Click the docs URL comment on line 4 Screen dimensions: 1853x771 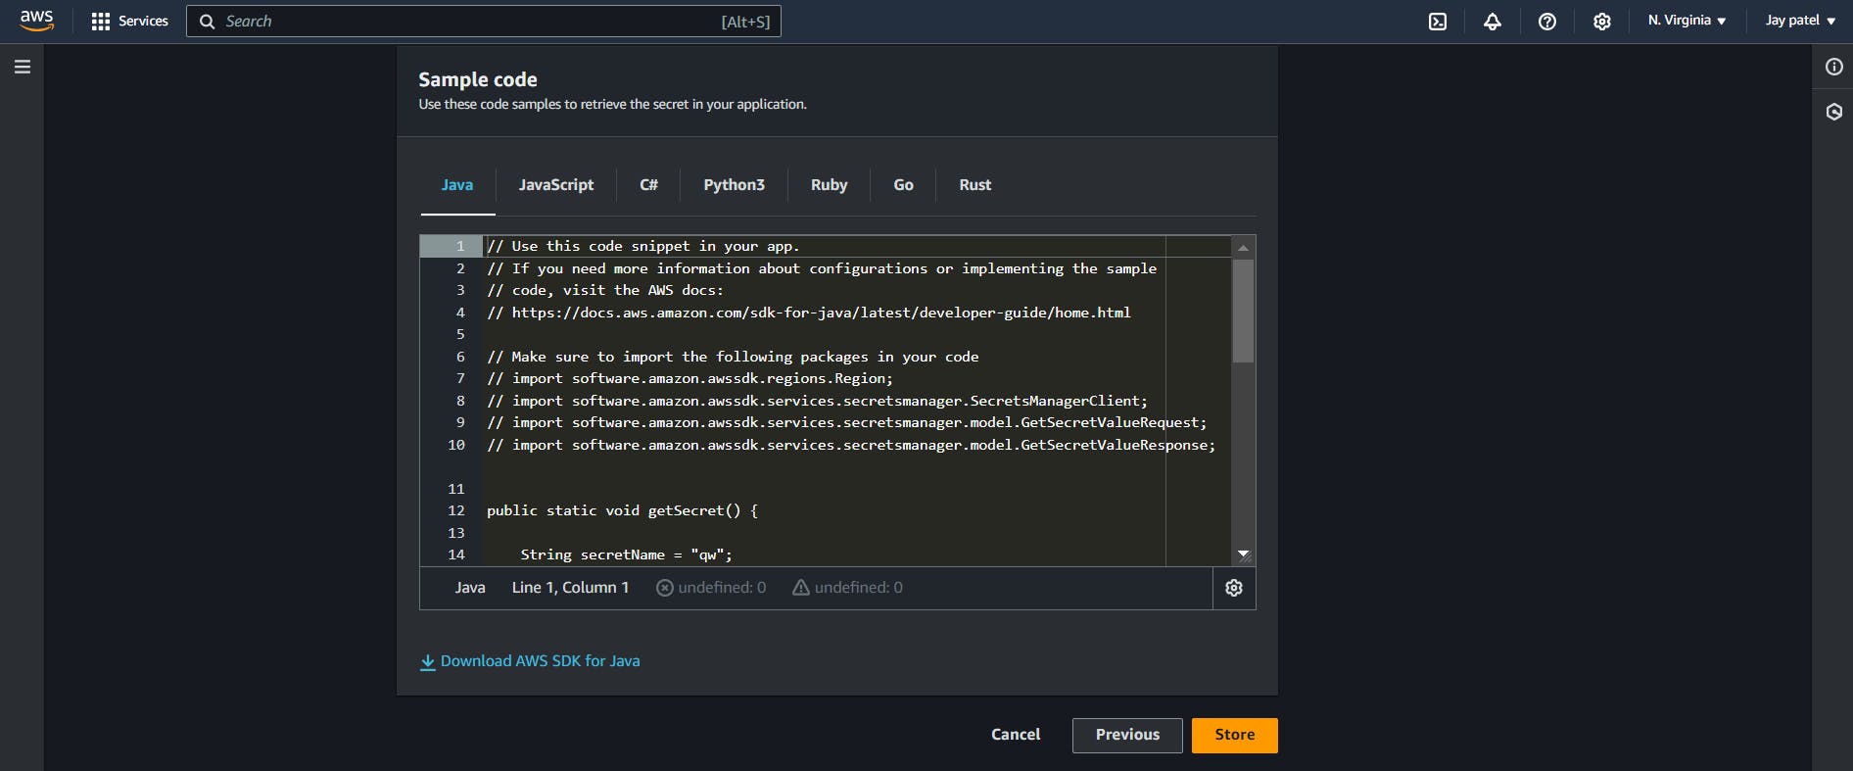tap(809, 313)
